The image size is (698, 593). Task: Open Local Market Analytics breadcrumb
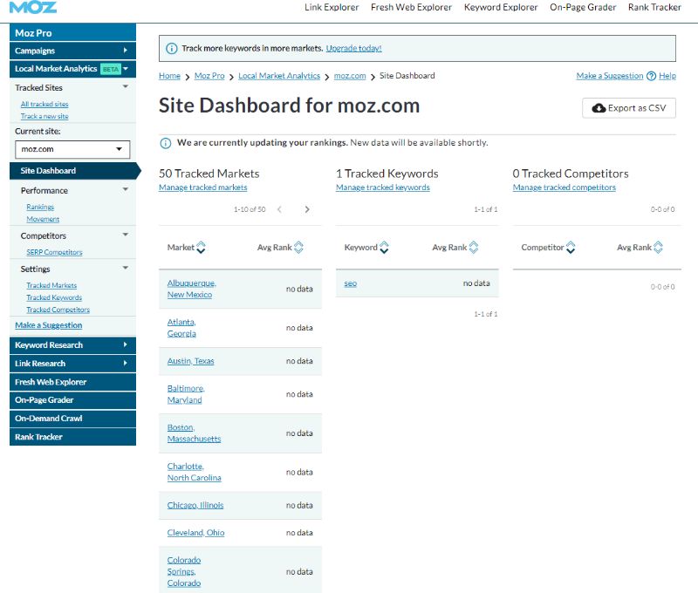click(x=279, y=76)
